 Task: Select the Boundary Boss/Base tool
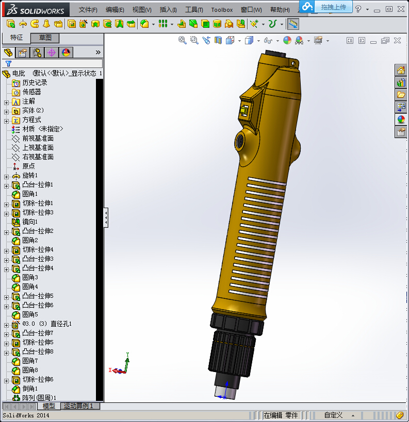[x=58, y=24]
